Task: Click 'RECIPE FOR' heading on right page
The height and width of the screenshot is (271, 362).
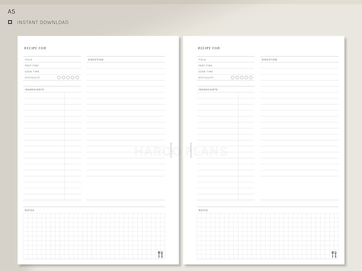Action: coord(209,48)
